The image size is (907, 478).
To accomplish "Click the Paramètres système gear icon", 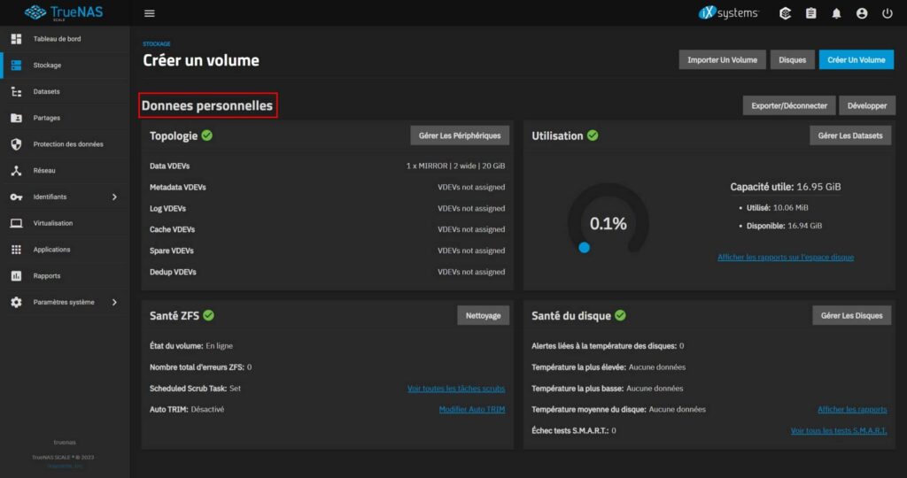I will coord(16,302).
